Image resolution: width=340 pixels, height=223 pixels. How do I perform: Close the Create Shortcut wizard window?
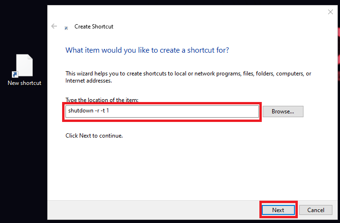[330, 12]
